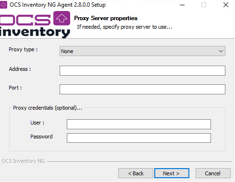
Task: Close the setup window with X
Action: (226, 5)
